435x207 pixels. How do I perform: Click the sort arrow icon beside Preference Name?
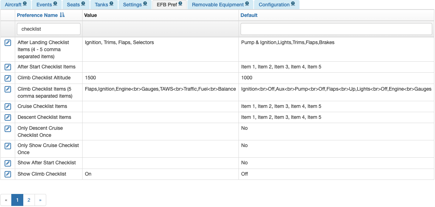(62, 15)
